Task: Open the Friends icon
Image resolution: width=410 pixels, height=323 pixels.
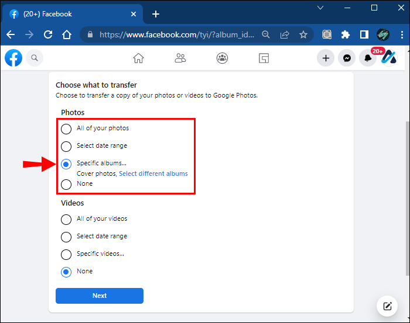Action: [x=180, y=58]
